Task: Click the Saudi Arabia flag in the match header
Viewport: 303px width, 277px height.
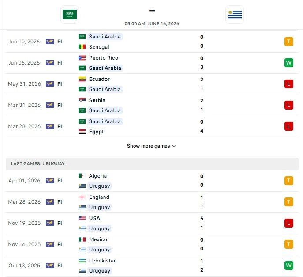Action: point(70,15)
